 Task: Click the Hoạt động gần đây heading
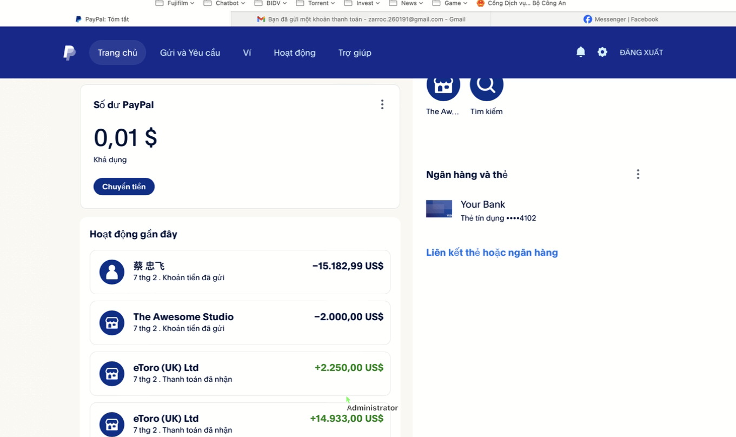(134, 234)
